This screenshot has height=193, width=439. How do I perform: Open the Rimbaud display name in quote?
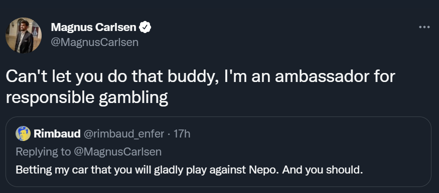[x=57, y=134]
